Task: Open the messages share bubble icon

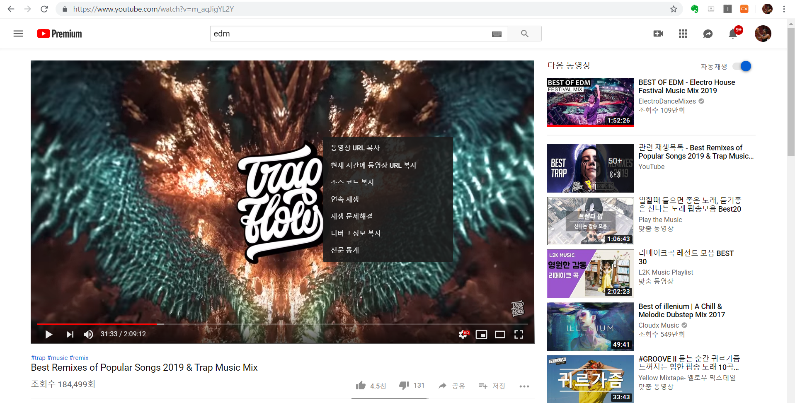Action: tap(708, 34)
